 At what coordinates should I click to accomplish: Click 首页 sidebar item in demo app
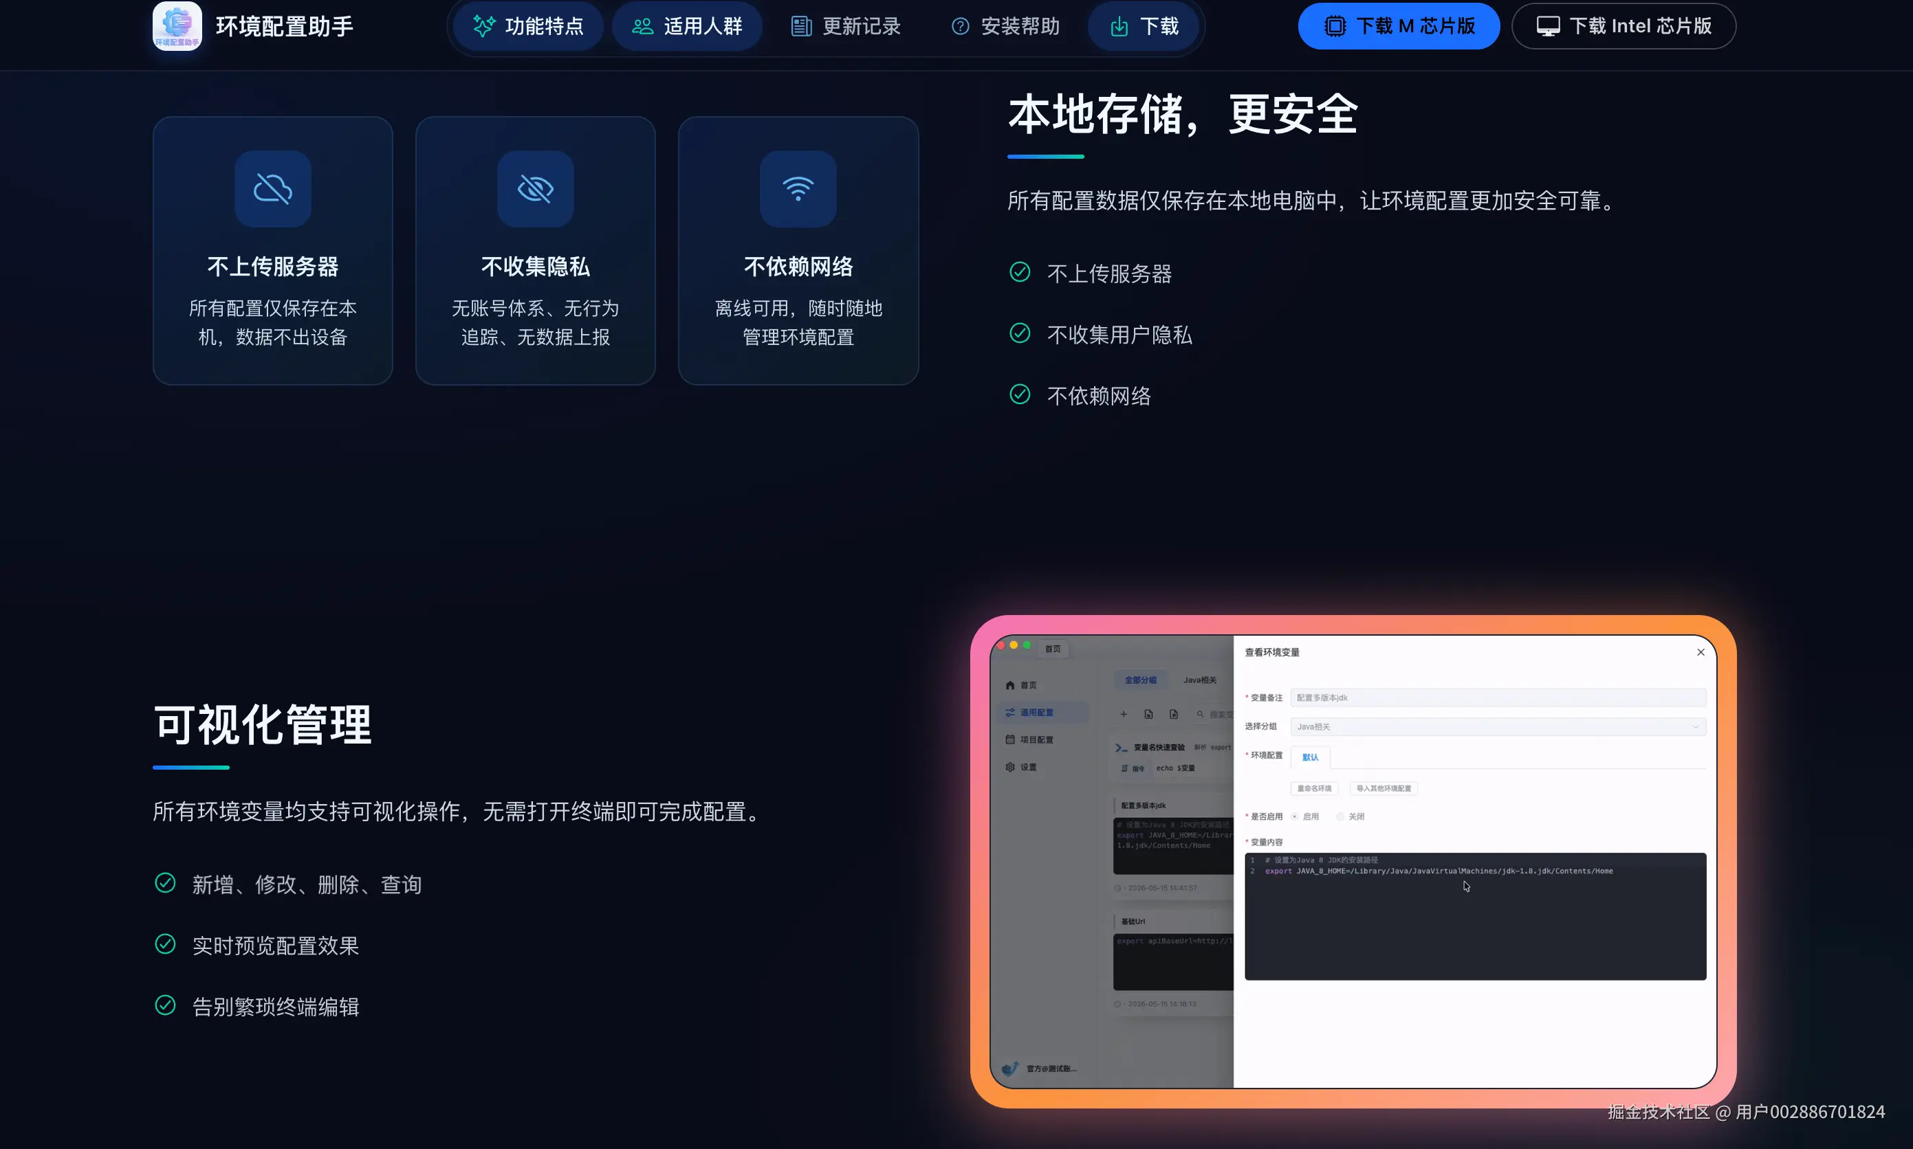tap(1020, 685)
